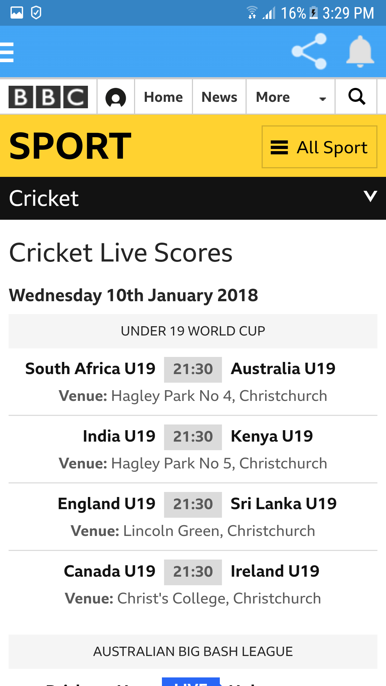Click the BBC logo
This screenshot has height=686, width=386.
coord(48,97)
